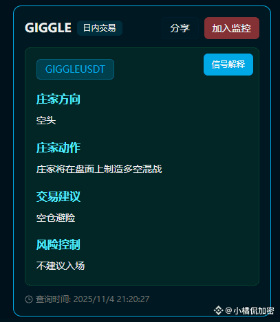Image resolution: width=280 pixels, height=322 pixels.
Task: Click the GIGGLE title text
Action: (48, 28)
